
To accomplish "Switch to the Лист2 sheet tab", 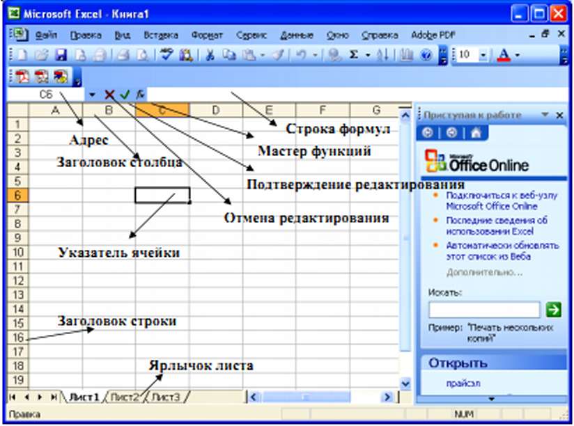I will click(x=125, y=397).
